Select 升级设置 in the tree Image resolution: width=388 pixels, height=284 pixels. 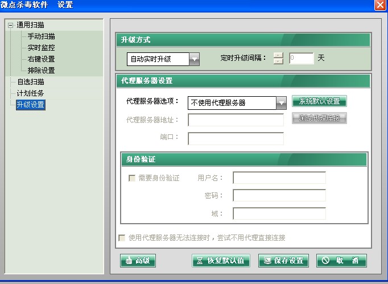[x=31, y=105]
